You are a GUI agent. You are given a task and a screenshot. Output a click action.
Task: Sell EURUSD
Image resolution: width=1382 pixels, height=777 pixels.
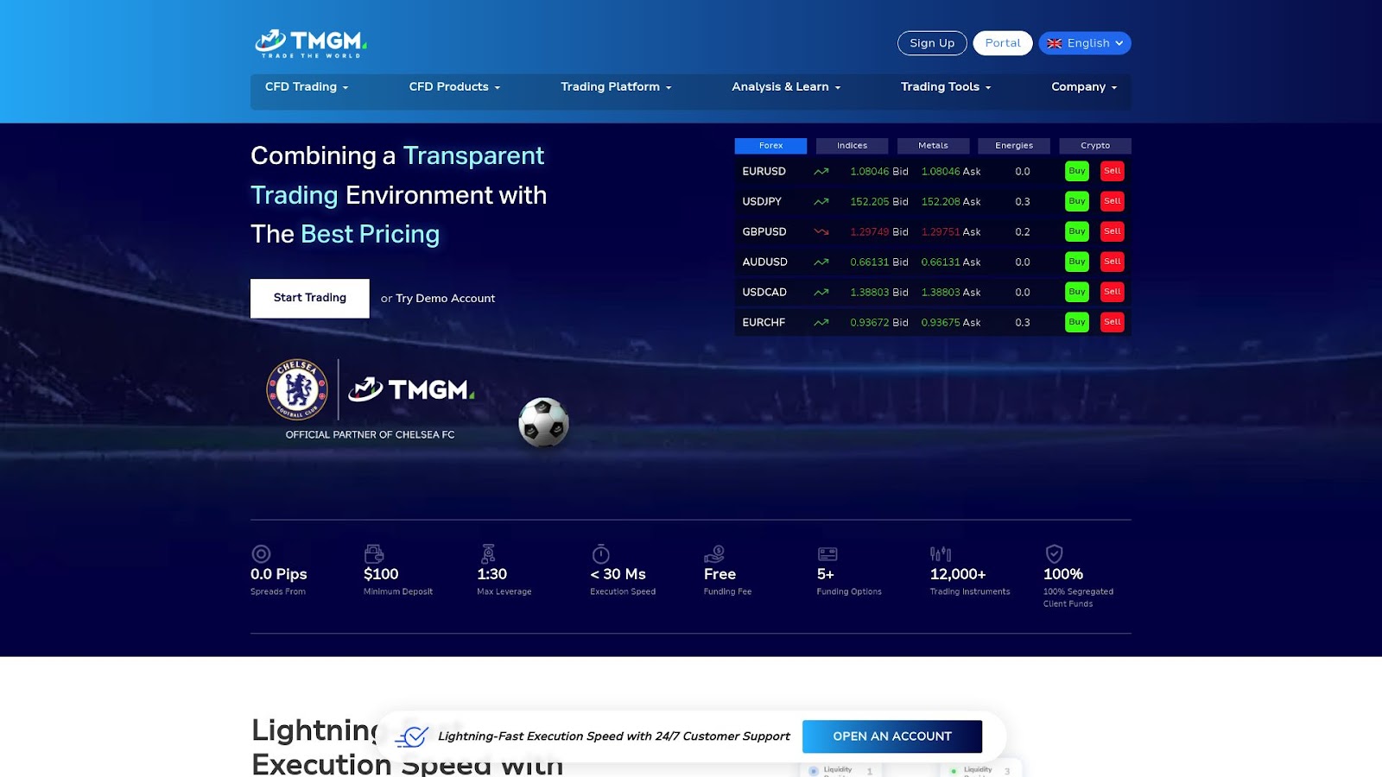[1113, 171]
